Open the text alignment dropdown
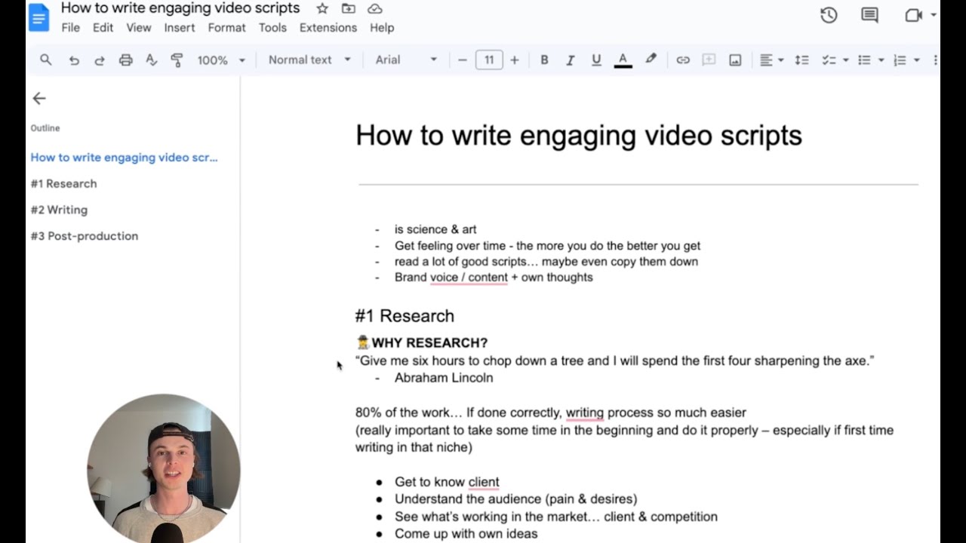The width and height of the screenshot is (966, 543). point(771,60)
